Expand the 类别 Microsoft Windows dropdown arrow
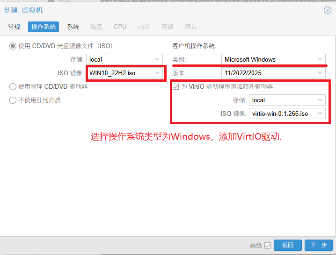The height and width of the screenshot is (255, 336). pos(320,59)
